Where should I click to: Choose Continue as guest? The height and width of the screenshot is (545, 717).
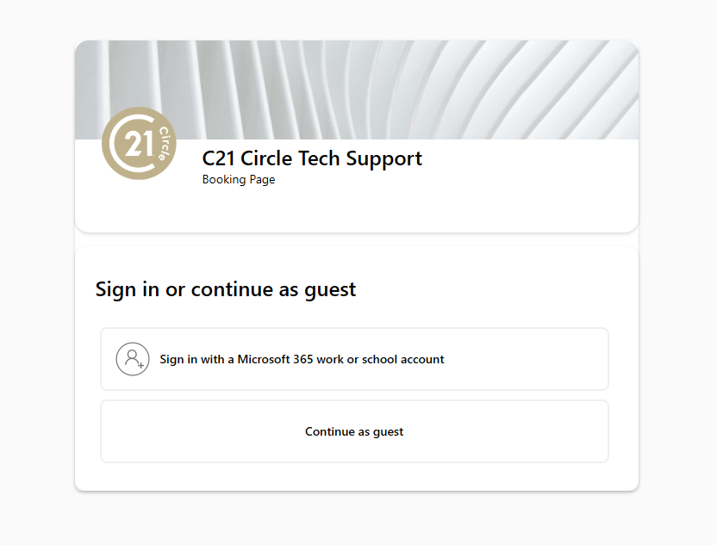tap(354, 431)
